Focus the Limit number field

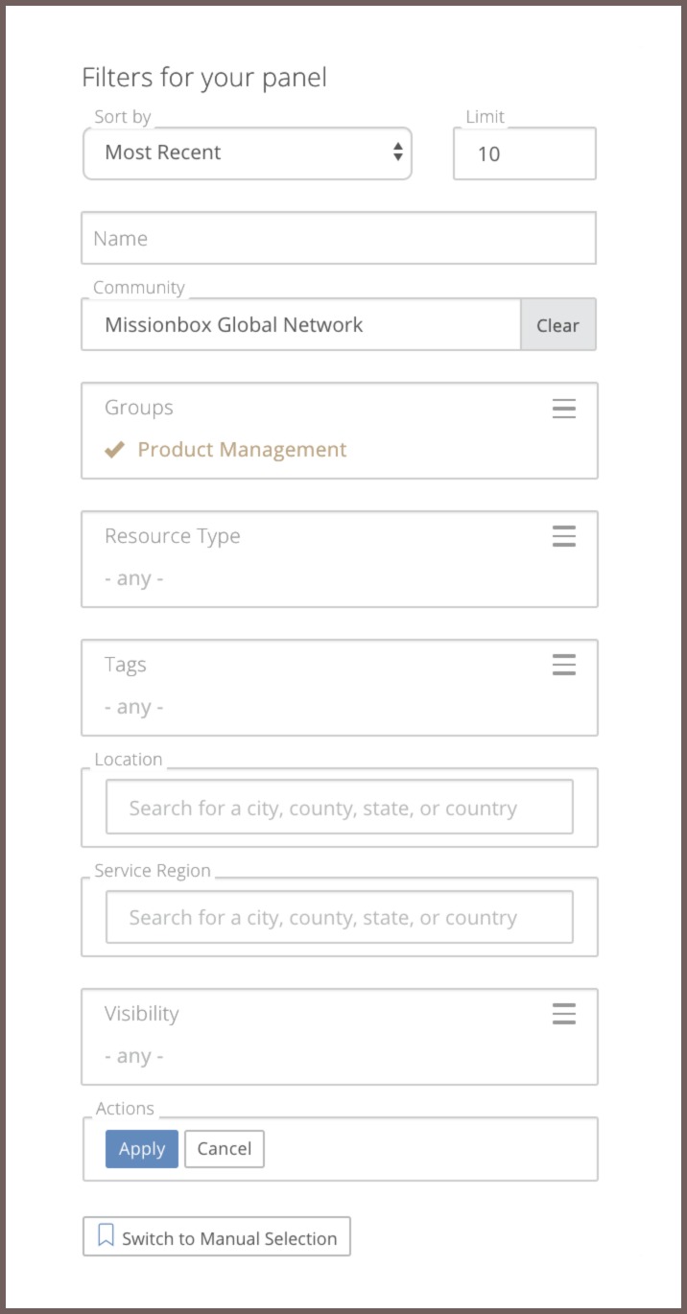click(525, 153)
